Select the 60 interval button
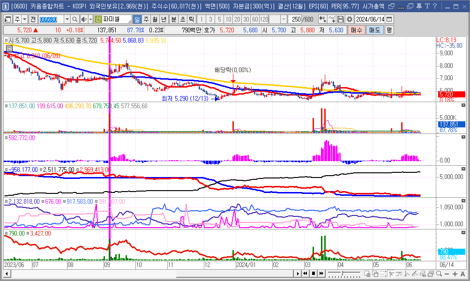The image size is (470, 281). [x=255, y=19]
